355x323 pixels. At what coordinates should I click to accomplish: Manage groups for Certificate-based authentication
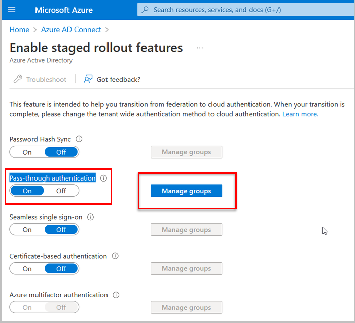(x=186, y=268)
